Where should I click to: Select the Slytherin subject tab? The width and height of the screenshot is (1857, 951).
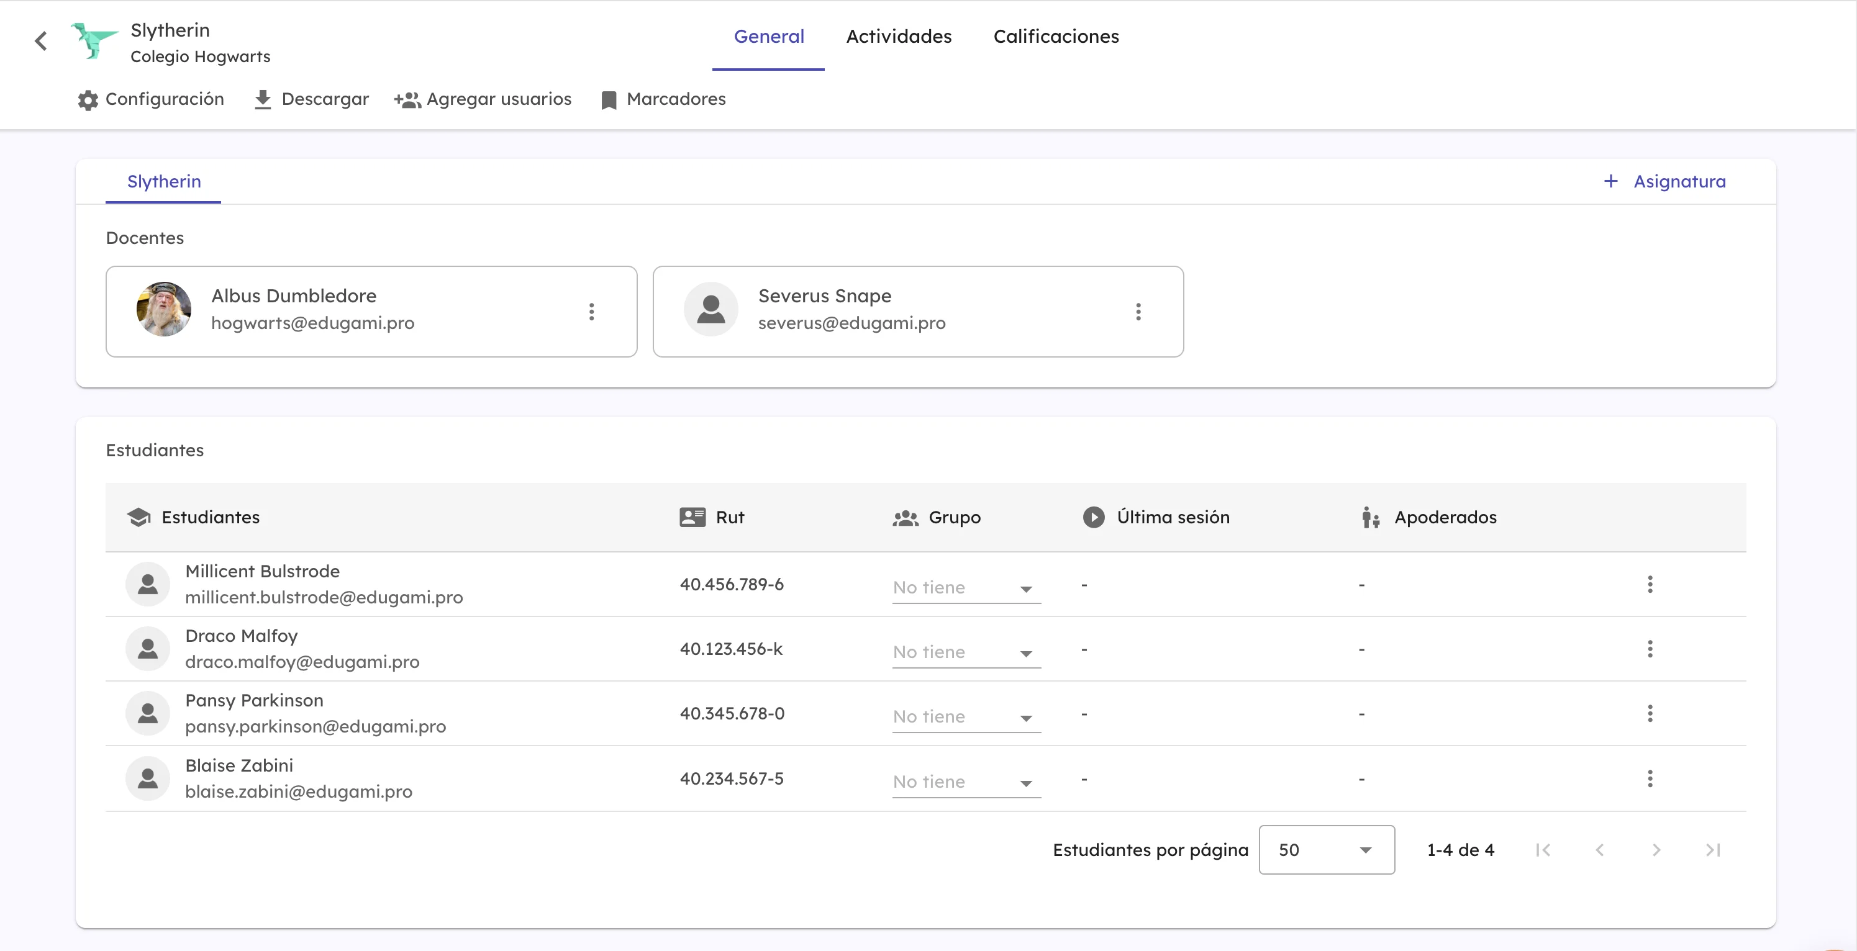click(x=163, y=181)
